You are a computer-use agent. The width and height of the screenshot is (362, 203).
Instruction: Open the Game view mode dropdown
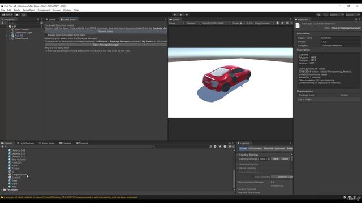(176, 23)
